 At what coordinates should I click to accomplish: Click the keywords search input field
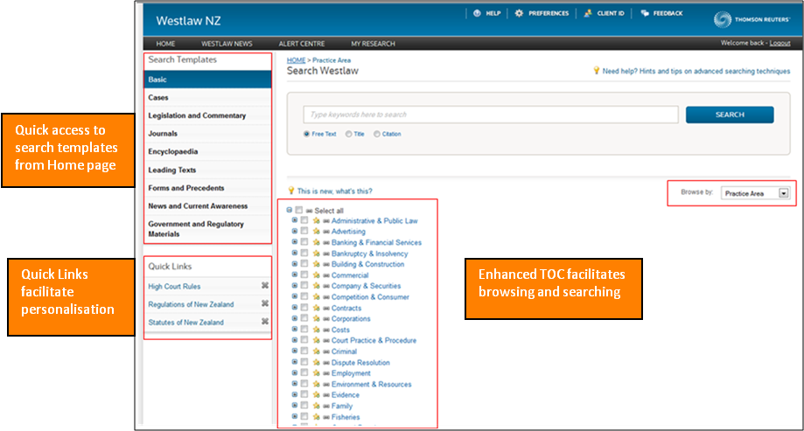[491, 115]
